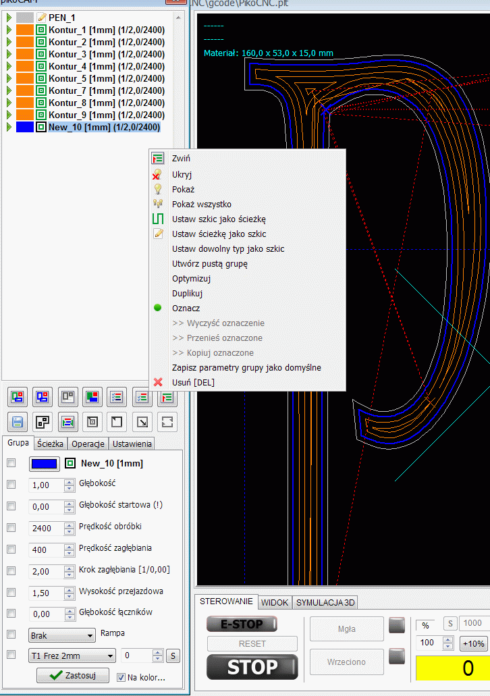
Task: Open the Ustawienia tab
Action: coord(132,444)
